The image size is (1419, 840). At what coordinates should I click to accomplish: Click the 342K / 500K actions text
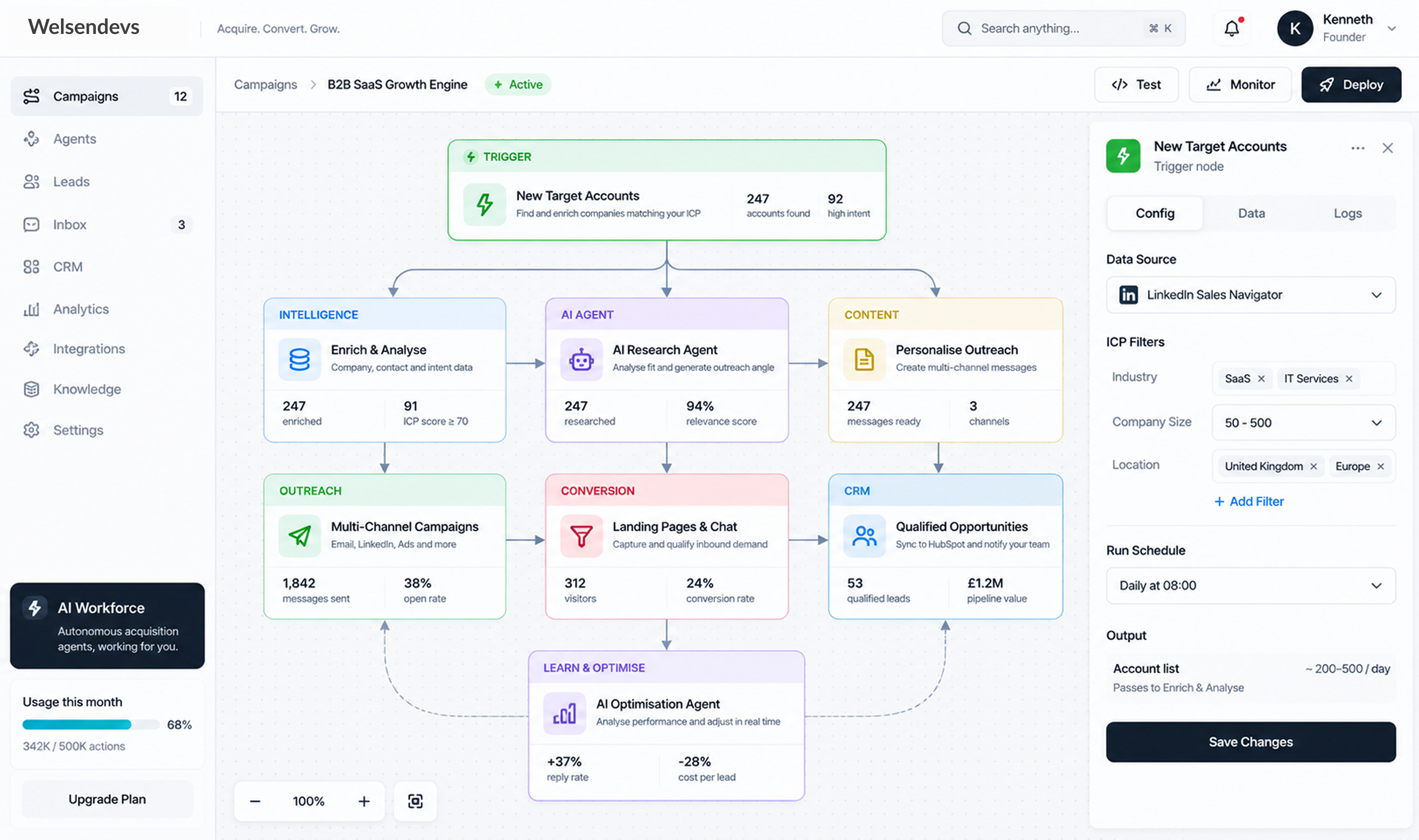click(x=74, y=746)
